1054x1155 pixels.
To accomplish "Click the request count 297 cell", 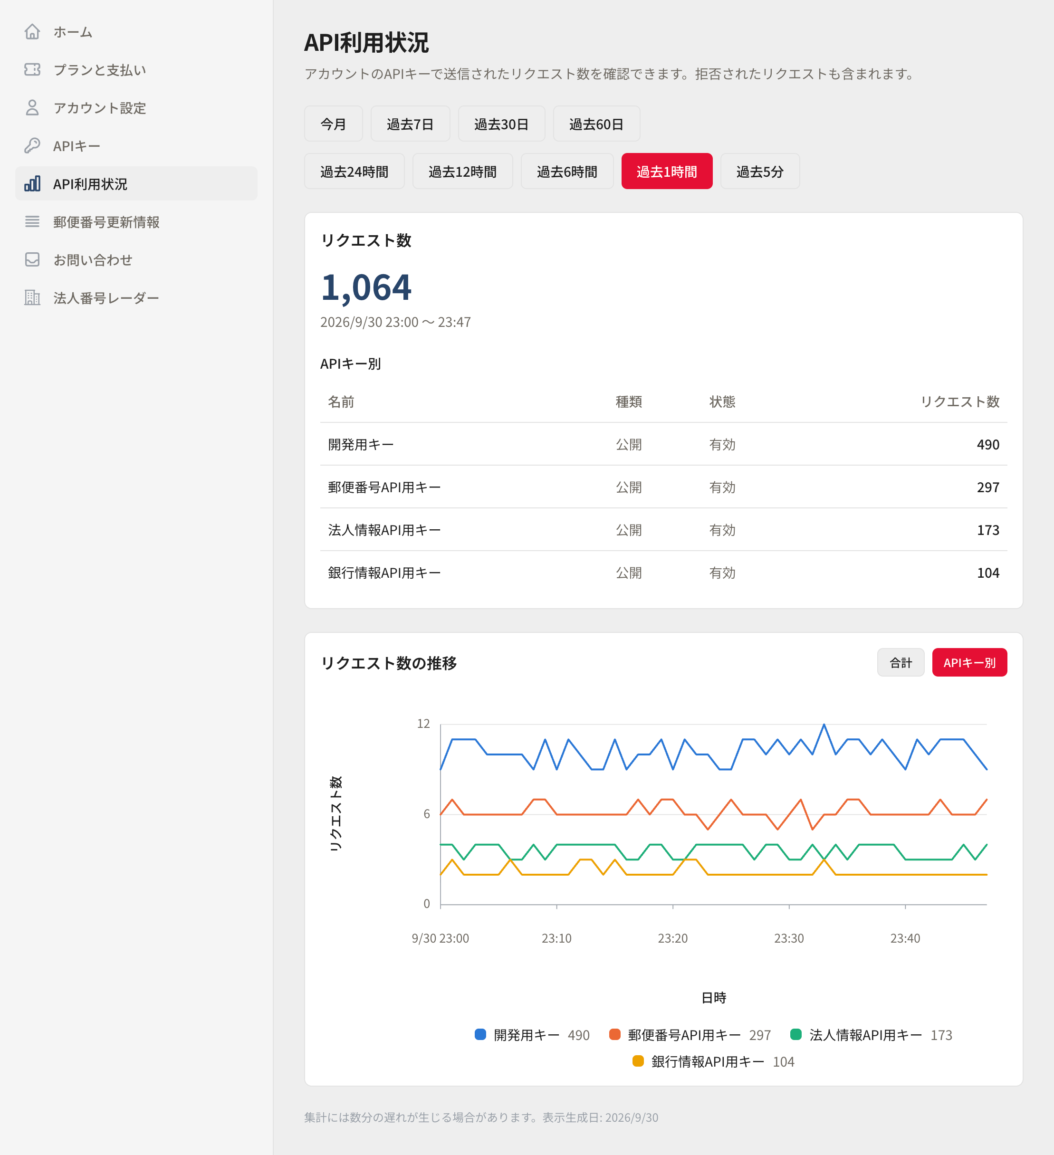I will (987, 487).
